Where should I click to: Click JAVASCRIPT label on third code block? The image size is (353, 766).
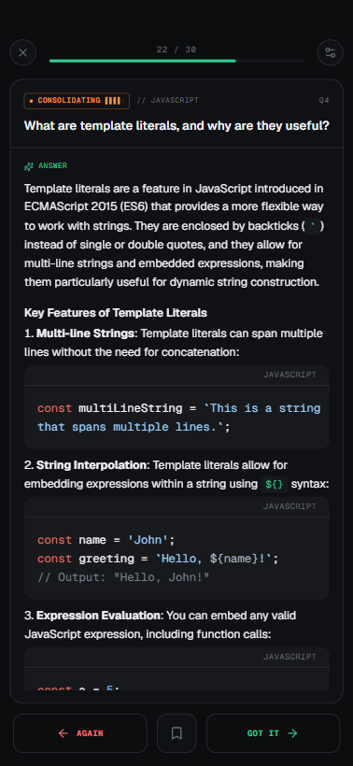289,657
